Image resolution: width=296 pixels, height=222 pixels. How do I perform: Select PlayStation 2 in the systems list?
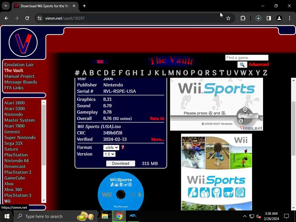pyautogui.click(x=18, y=172)
